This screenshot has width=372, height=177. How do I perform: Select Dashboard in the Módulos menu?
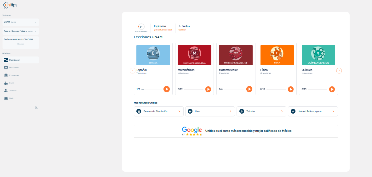(x=21, y=60)
